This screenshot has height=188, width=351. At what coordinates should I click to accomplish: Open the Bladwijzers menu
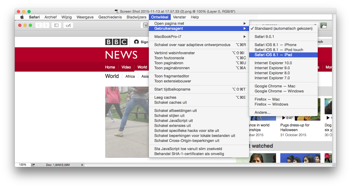[136, 17]
